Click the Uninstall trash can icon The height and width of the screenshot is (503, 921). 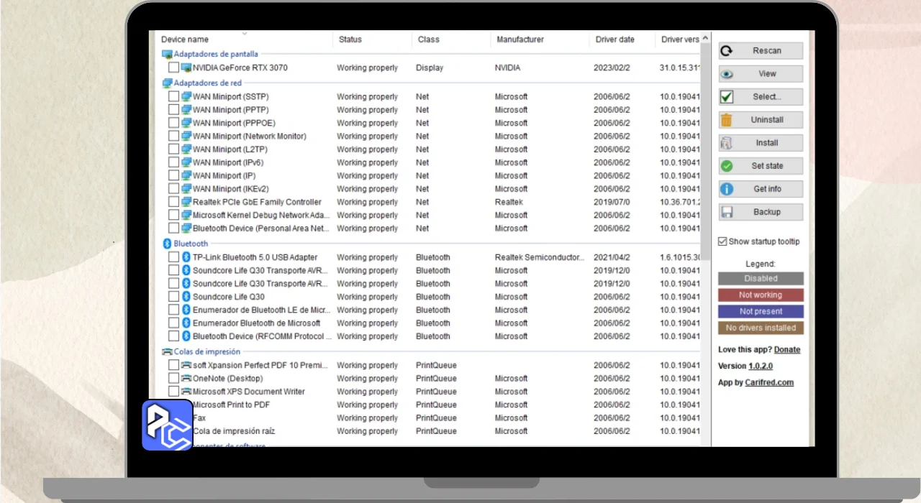[x=727, y=120]
